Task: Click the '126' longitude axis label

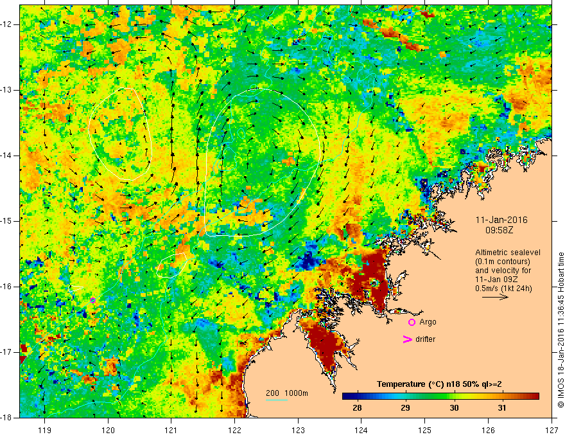Action: [488, 430]
